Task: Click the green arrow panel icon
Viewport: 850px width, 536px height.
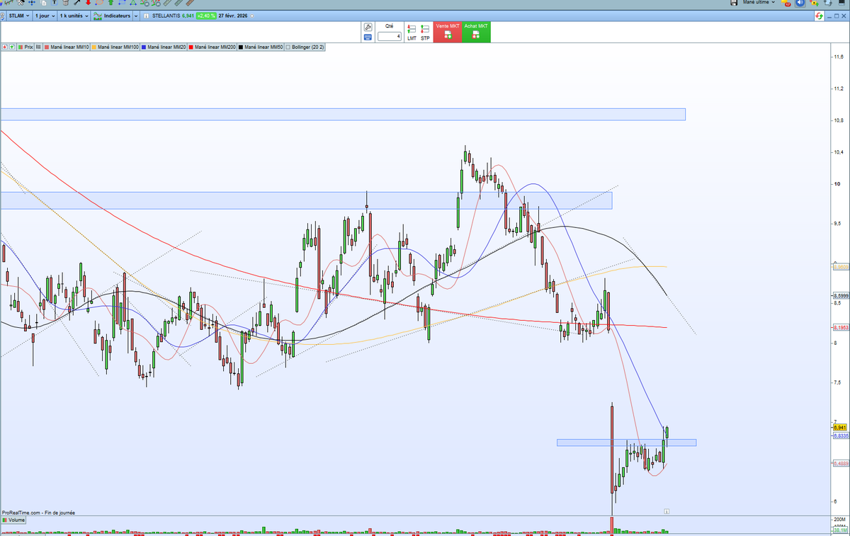Action: point(12,47)
